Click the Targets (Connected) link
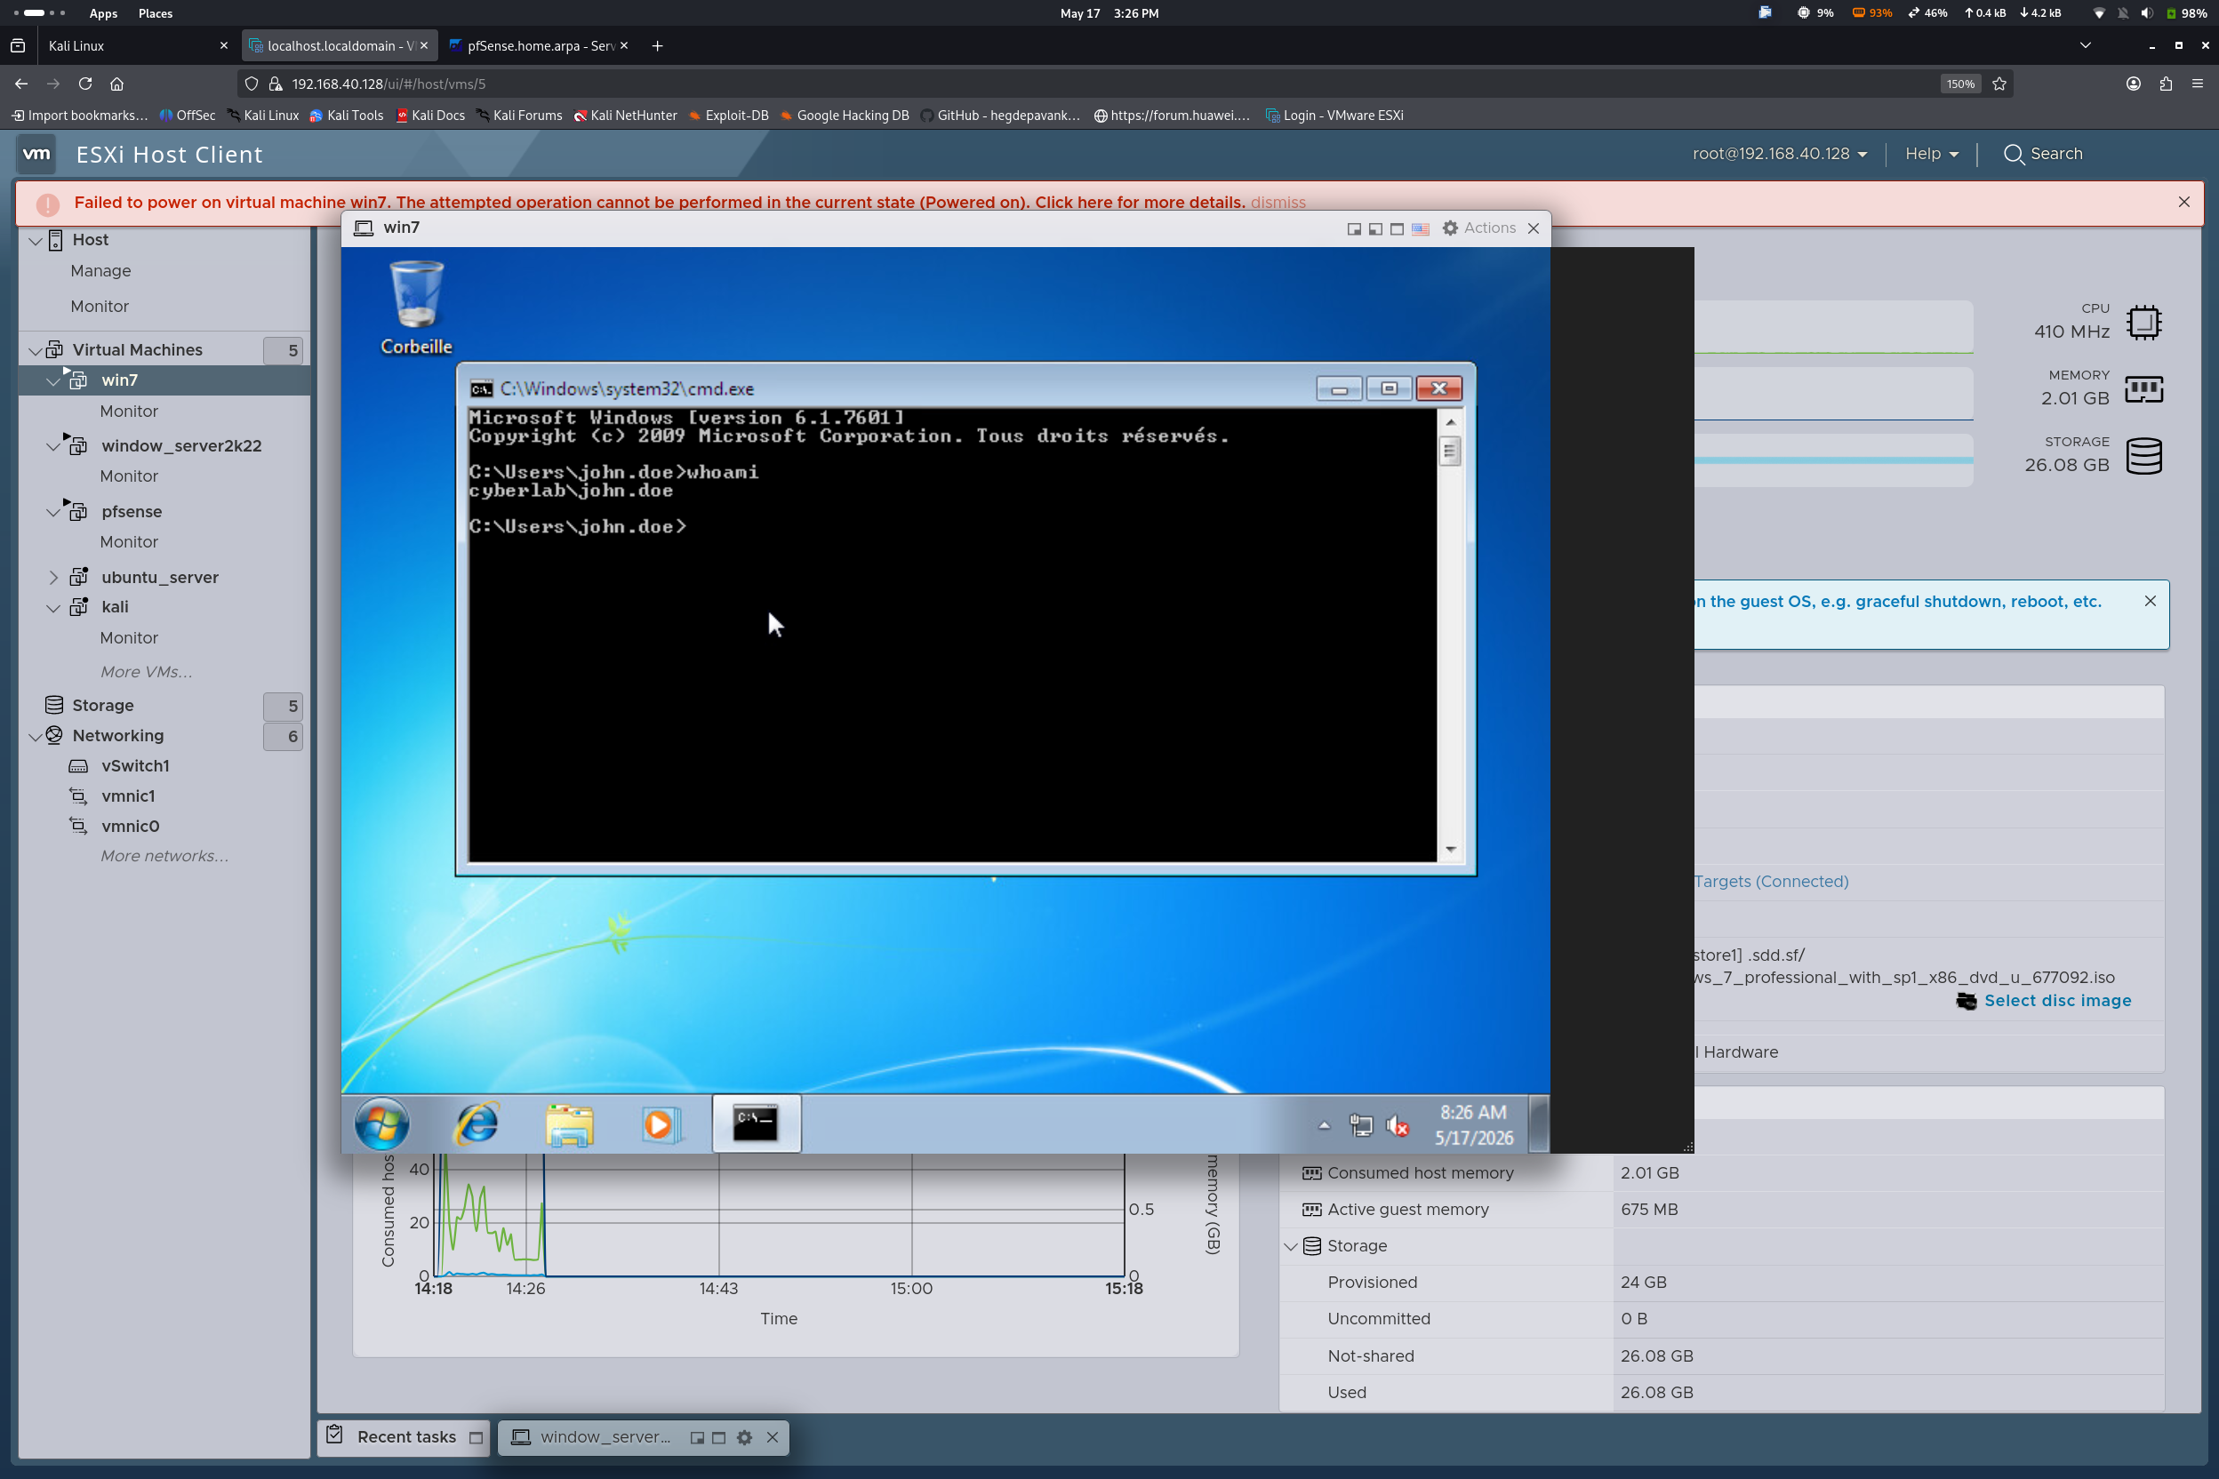The image size is (2219, 1479). point(1771,881)
